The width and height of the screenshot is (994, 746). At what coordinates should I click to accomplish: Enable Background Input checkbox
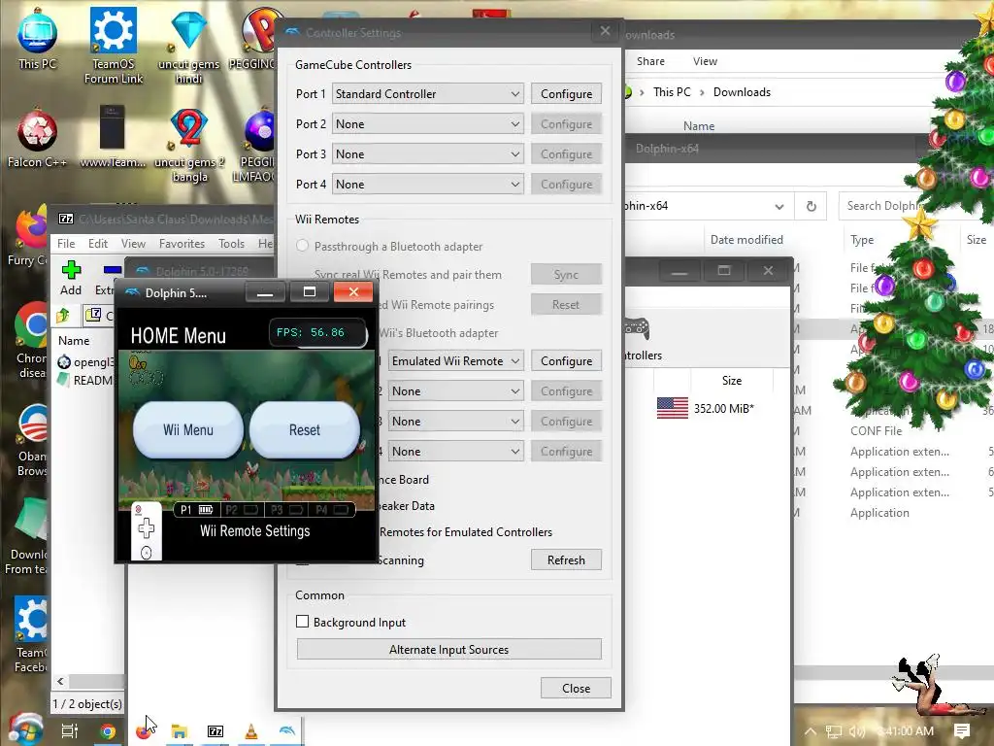[x=303, y=622]
